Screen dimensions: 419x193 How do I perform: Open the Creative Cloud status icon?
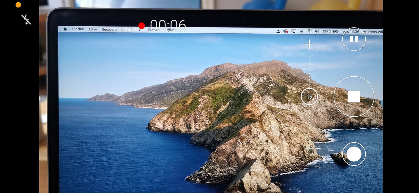pyautogui.click(x=286, y=31)
